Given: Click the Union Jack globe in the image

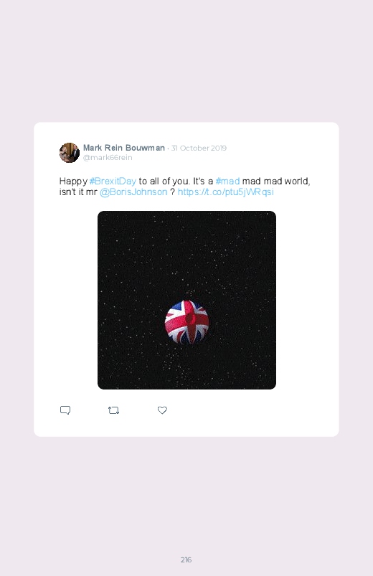Looking at the screenshot, I should [x=186, y=322].
